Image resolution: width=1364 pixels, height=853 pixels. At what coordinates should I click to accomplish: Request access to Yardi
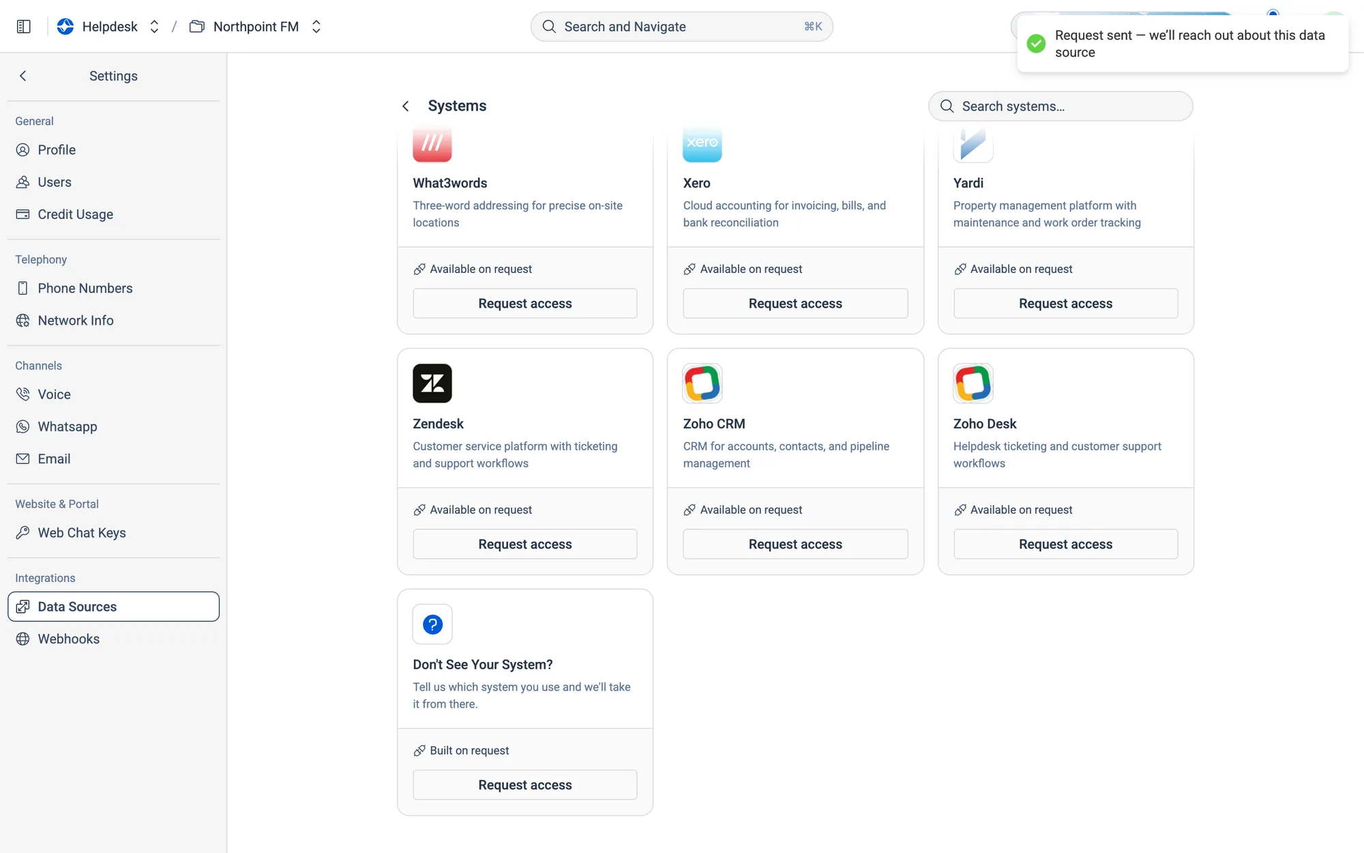point(1065,303)
